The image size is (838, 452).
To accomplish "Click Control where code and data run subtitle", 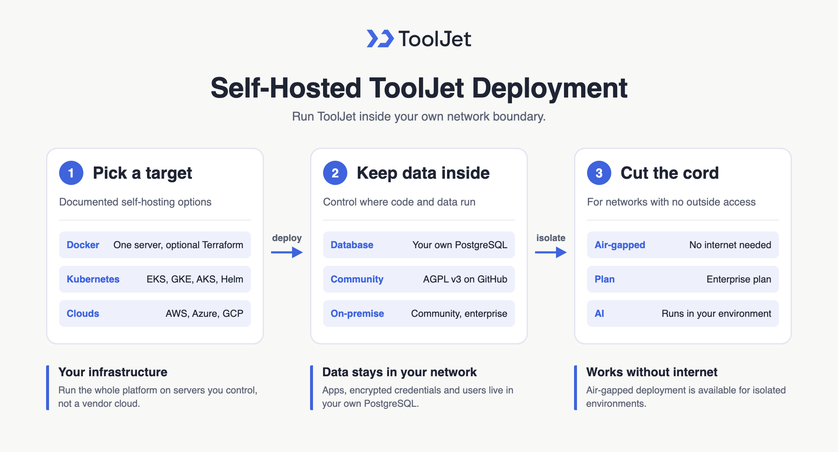I will (399, 202).
